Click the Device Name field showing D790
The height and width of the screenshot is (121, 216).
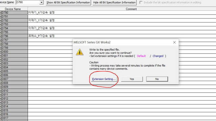click(x=28, y=2)
